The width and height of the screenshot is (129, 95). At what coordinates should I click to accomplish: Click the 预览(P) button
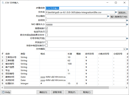[72, 92]
